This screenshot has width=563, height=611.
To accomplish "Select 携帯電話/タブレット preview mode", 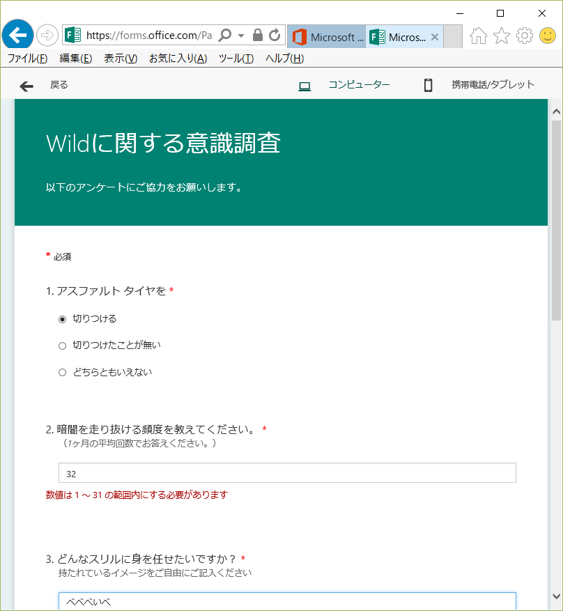I will [x=493, y=84].
